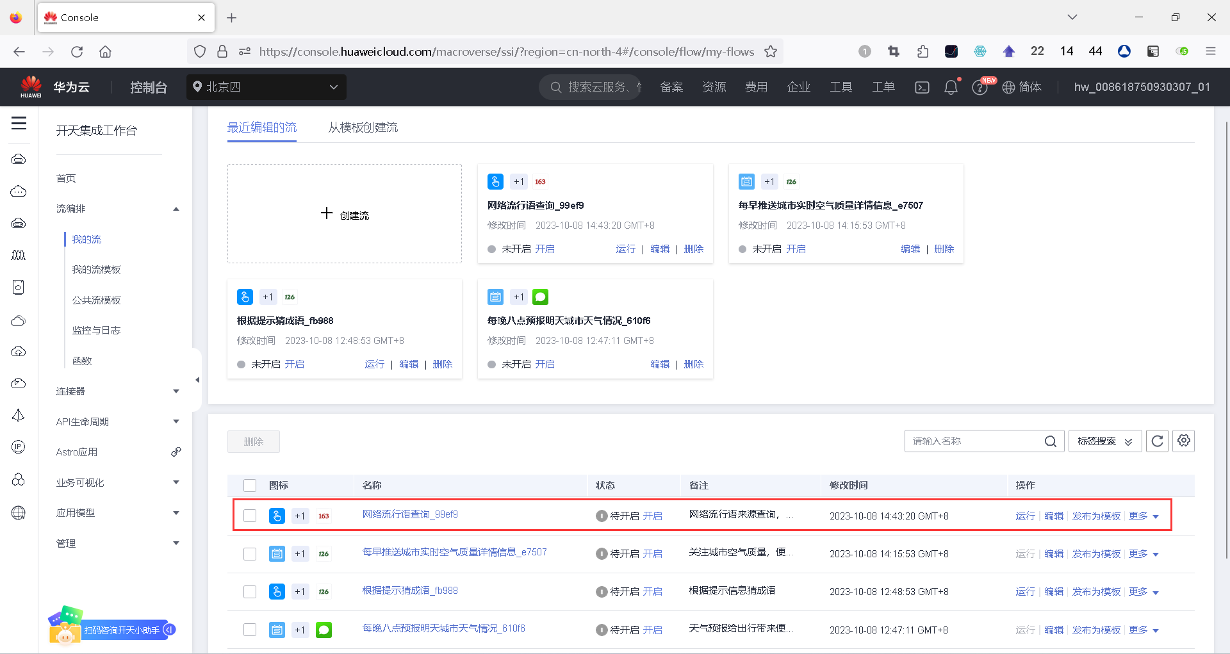
Task: Click the 网络流行语查询_99ef9 row trigger icon
Action: [277, 516]
